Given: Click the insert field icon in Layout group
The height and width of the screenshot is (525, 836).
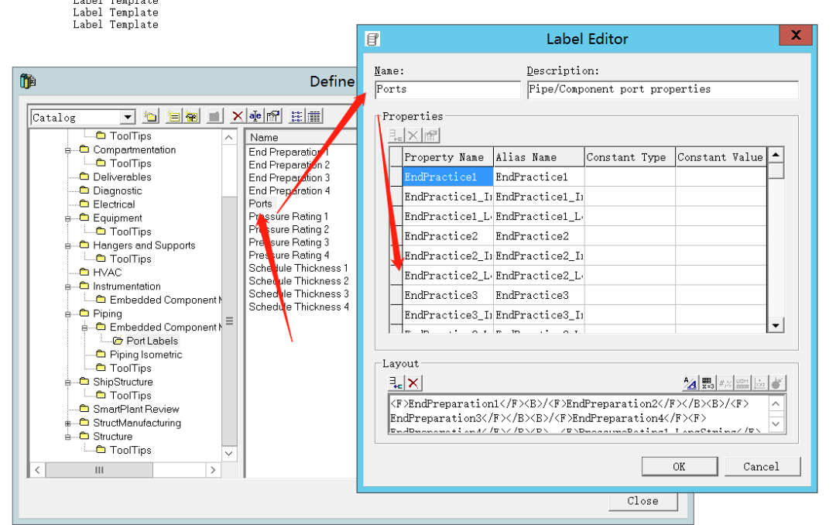Looking at the screenshot, I should tap(396, 383).
